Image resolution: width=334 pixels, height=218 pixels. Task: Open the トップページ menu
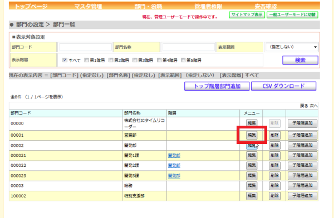click(x=31, y=6)
